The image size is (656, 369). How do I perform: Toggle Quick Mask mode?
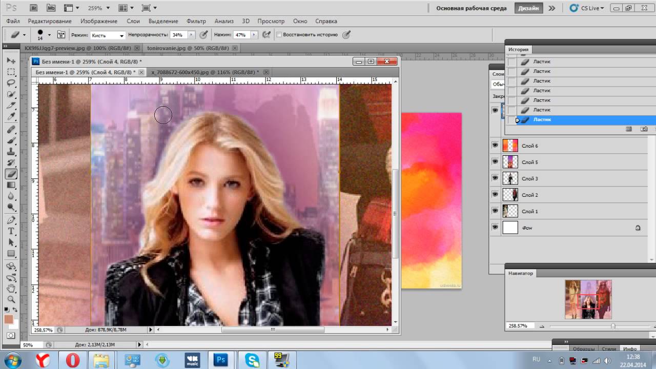[11, 335]
